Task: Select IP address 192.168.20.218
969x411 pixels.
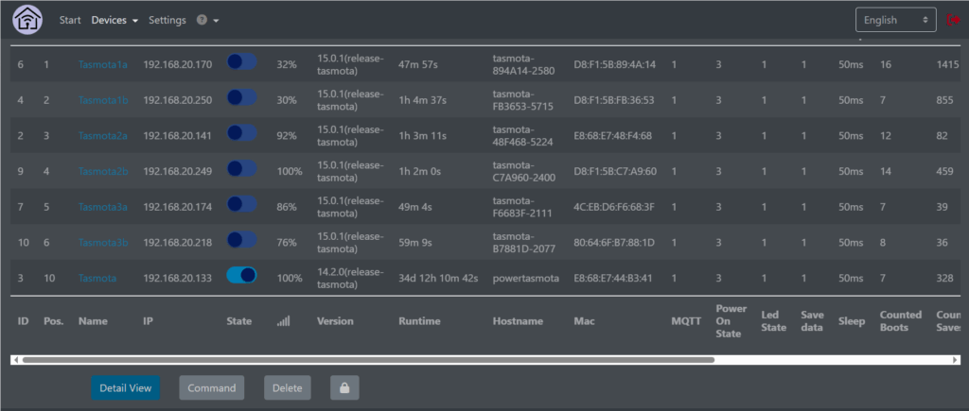Action: pos(177,243)
